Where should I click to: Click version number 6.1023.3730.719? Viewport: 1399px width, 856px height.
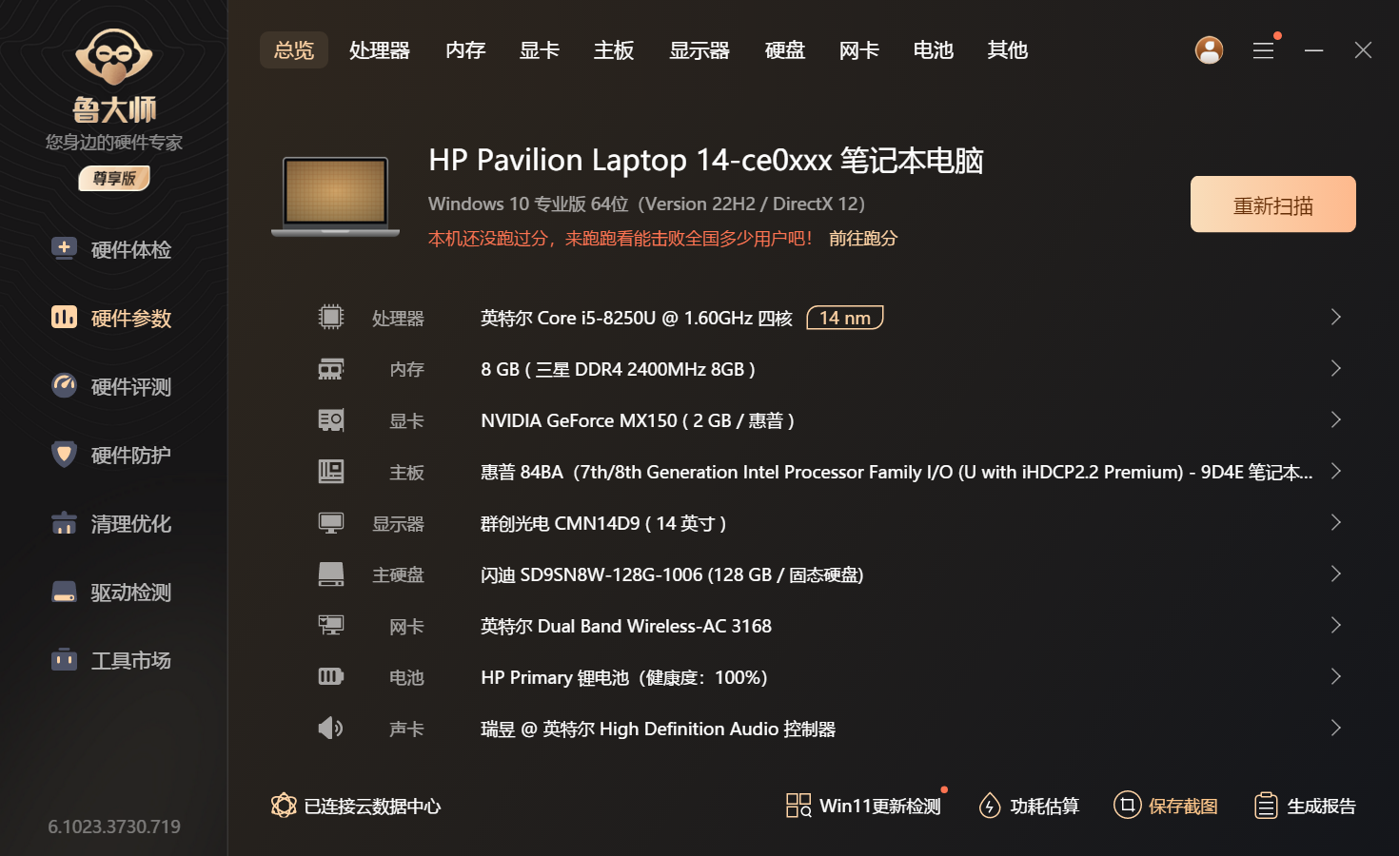(x=114, y=827)
